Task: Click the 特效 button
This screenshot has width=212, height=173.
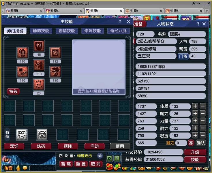Action: (13, 91)
